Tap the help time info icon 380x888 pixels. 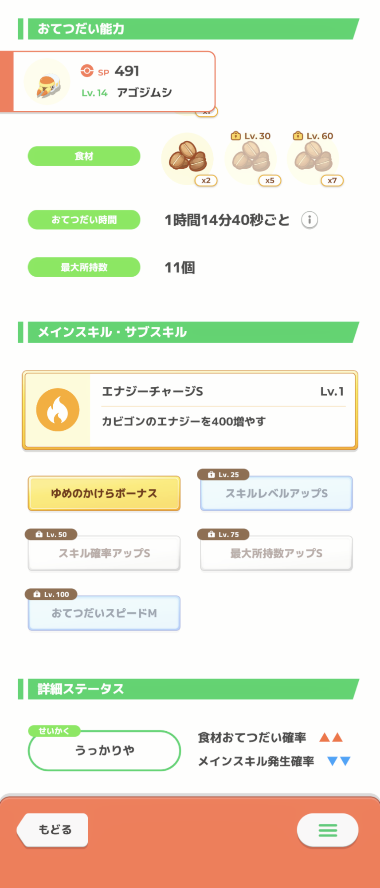point(309,220)
